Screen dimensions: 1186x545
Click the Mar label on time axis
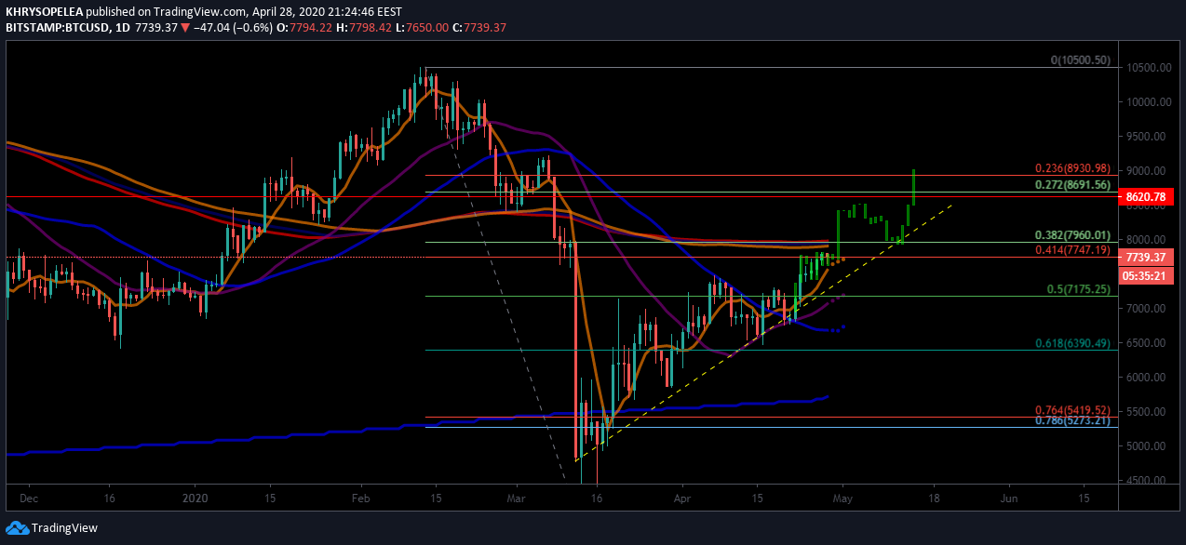pyautogui.click(x=515, y=498)
